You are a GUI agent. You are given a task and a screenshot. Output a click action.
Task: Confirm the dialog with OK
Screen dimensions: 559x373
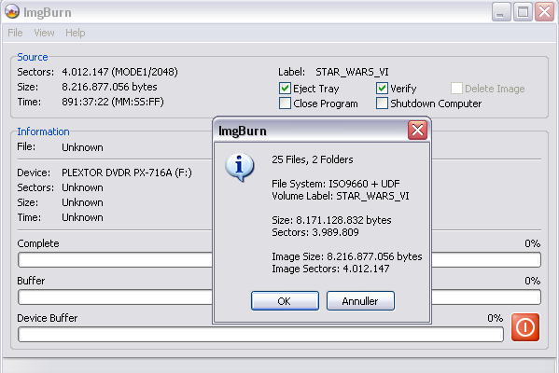(x=285, y=300)
